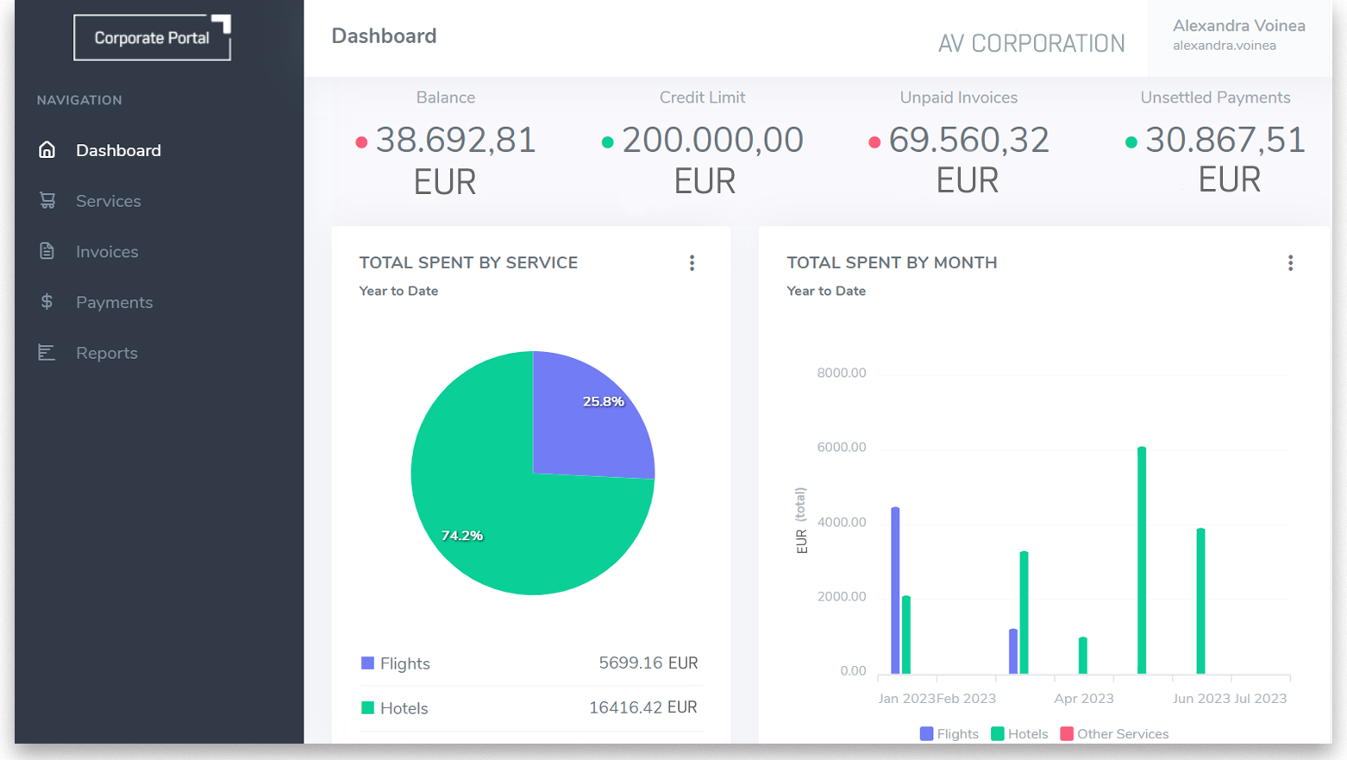Click the Services shopping cart icon
Image resolution: width=1347 pixels, height=760 pixels.
click(x=47, y=200)
